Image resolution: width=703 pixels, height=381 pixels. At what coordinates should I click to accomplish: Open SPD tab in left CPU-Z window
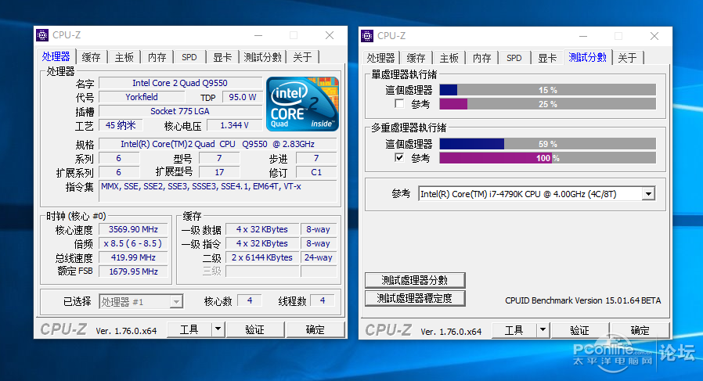[189, 57]
